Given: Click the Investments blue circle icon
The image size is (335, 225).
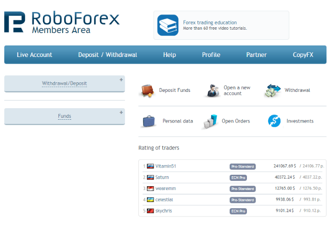Looking at the screenshot, I should [x=274, y=121].
